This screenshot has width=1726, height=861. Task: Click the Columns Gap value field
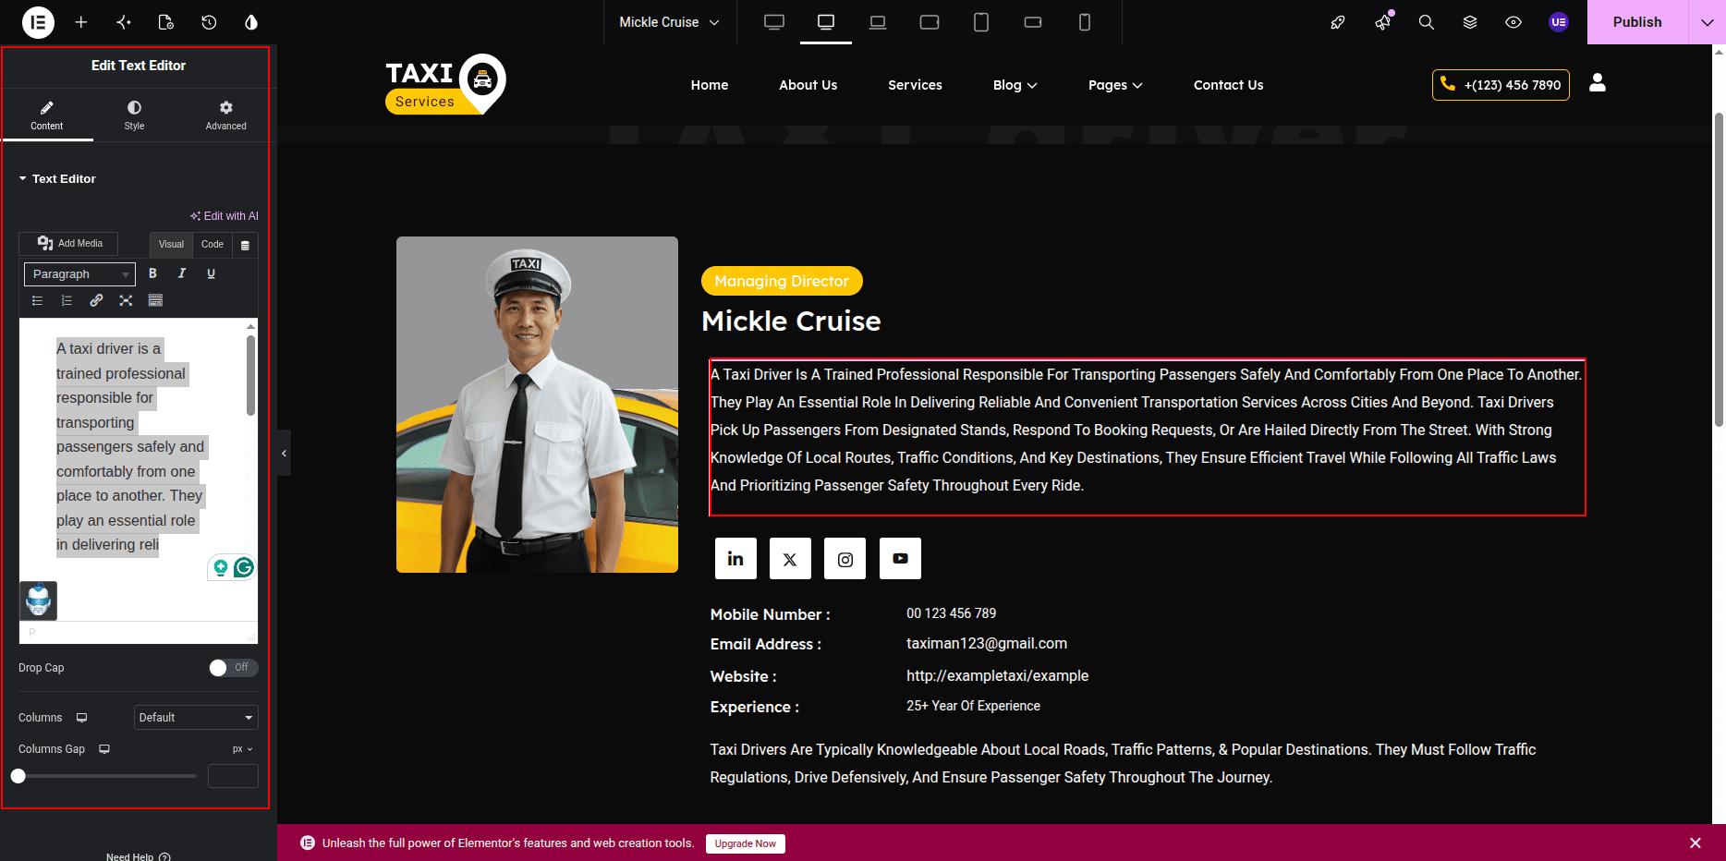[x=233, y=776]
